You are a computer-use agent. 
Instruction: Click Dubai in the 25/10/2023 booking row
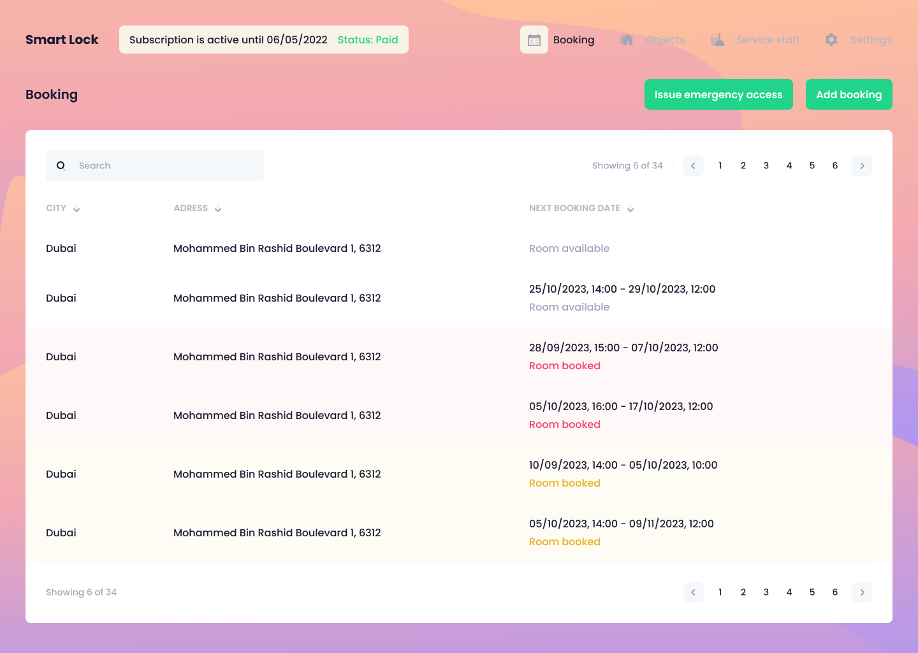coord(61,298)
